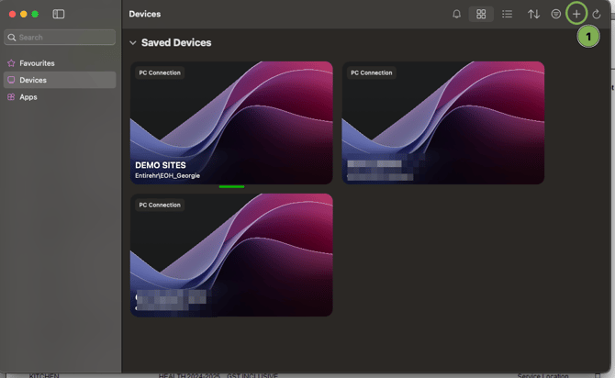
Task: Open the Favourites section in the sidebar
Action: [37, 63]
